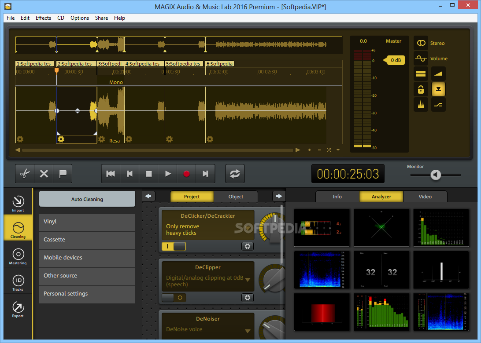Expand the DeClipper preset dropdown
Viewport: 481px width, 343px height.
coord(248,280)
